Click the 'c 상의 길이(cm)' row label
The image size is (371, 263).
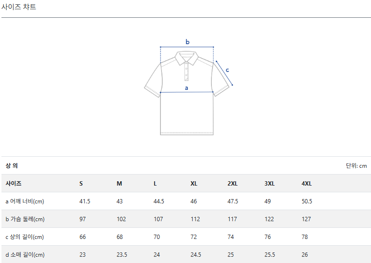click(x=25, y=237)
